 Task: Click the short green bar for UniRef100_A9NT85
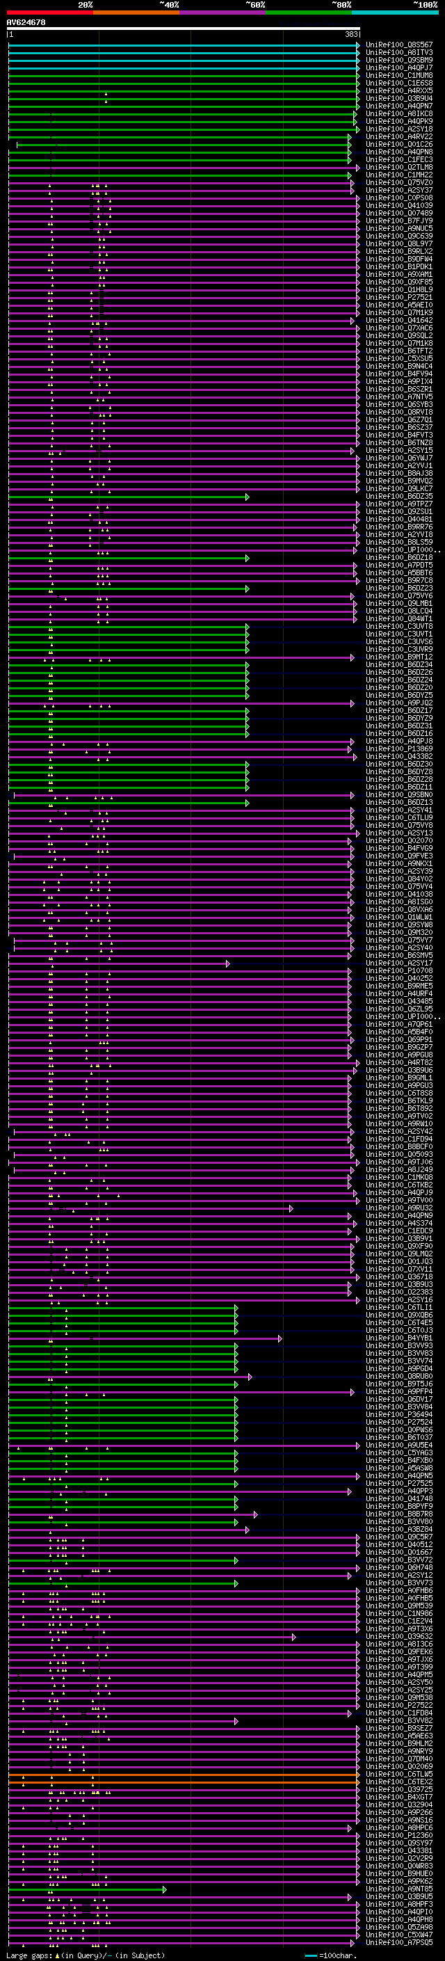[87, 1889]
